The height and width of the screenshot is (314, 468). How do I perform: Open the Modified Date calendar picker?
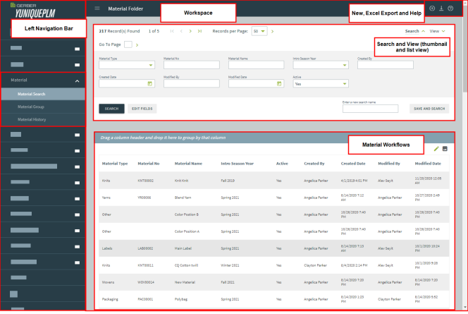click(x=279, y=83)
